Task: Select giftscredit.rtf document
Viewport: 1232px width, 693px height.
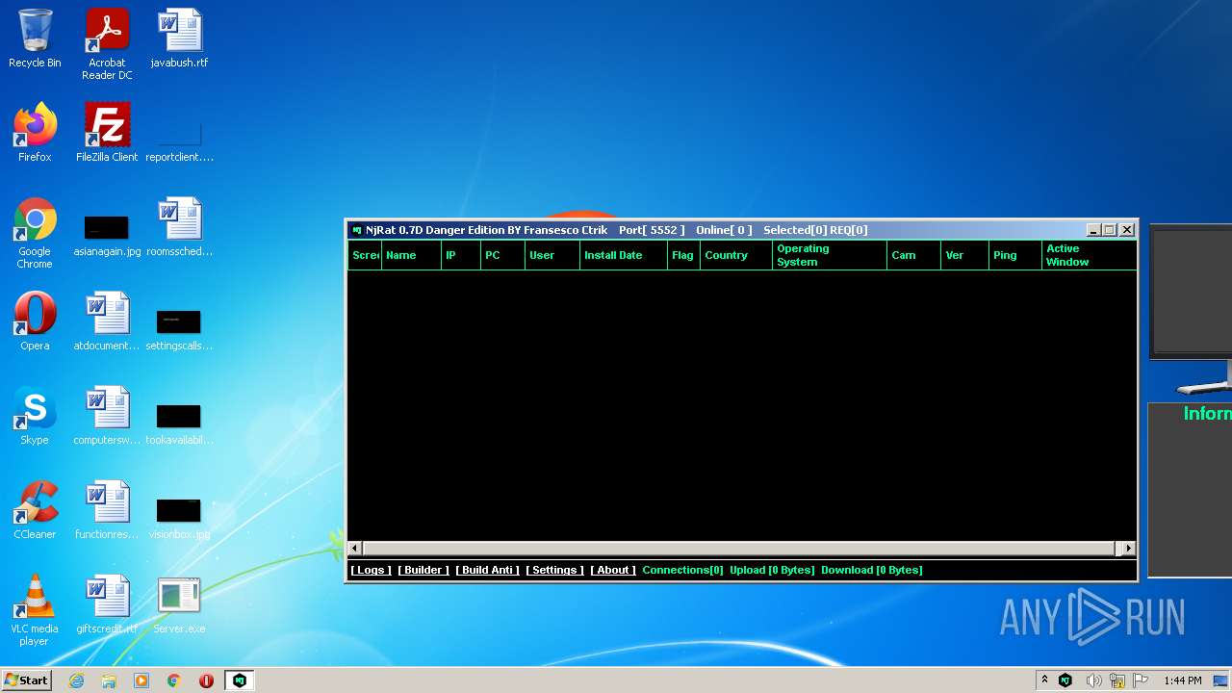Action: (x=107, y=604)
